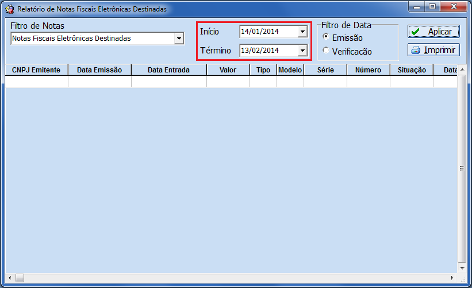The height and width of the screenshot is (288, 472).
Task: Click the printer icon on Imprimir
Action: 416,50
